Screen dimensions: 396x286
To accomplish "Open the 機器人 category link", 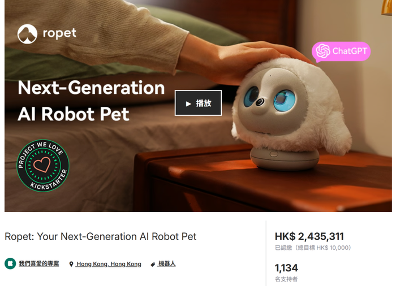I will click(x=167, y=264).
